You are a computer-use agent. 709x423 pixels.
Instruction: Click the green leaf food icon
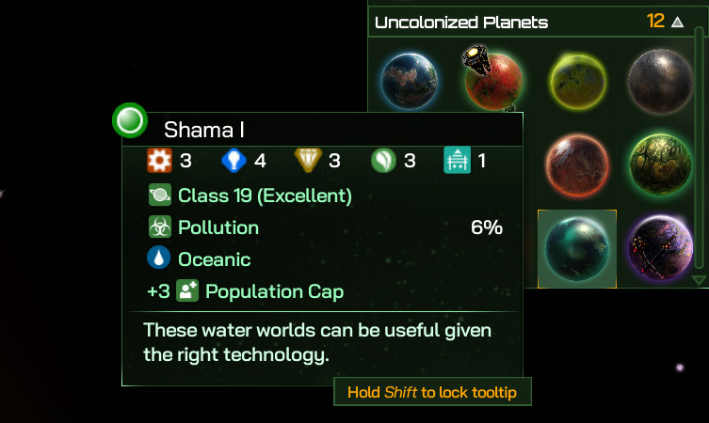[382, 161]
